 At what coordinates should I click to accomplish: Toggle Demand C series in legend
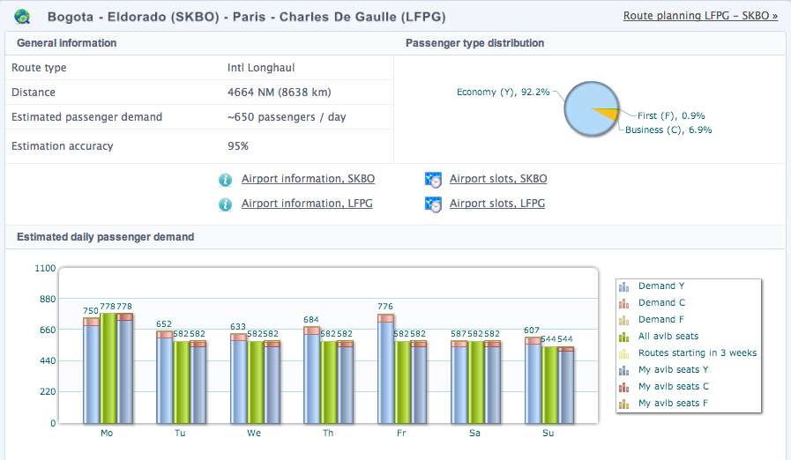[x=661, y=303]
